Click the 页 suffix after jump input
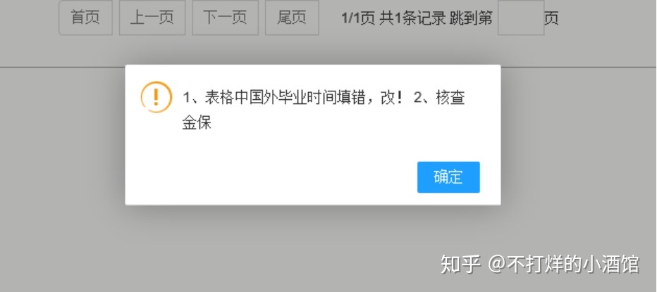 click(x=551, y=18)
